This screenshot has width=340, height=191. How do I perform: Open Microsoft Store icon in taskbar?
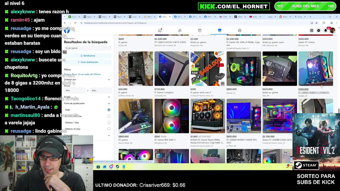tap(98, 167)
